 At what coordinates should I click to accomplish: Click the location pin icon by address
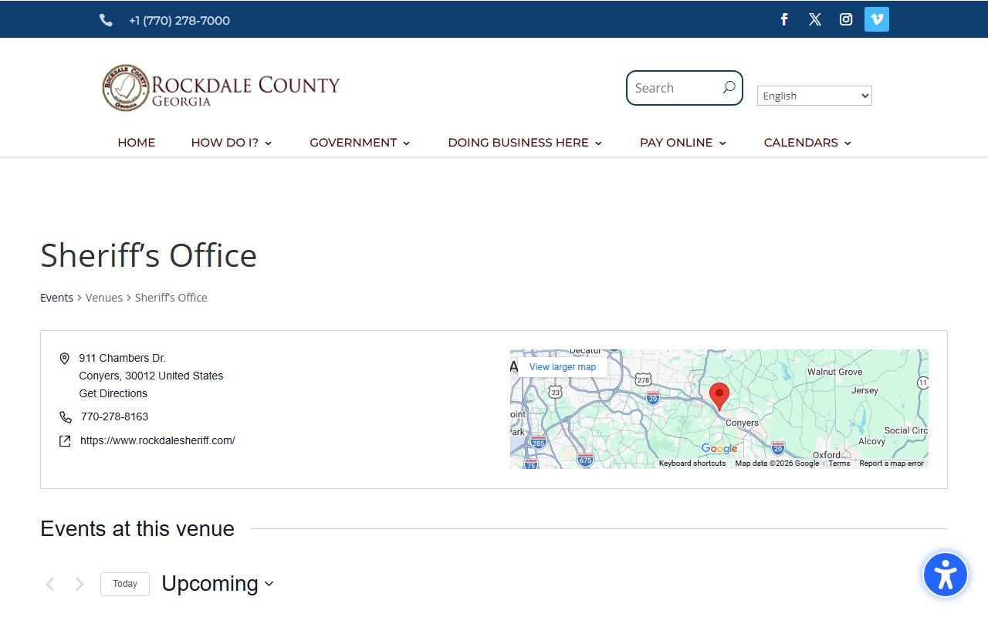pos(65,359)
